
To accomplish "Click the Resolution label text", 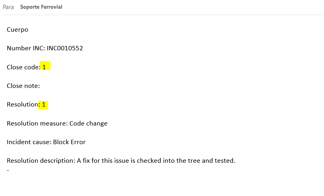I will [23, 105].
